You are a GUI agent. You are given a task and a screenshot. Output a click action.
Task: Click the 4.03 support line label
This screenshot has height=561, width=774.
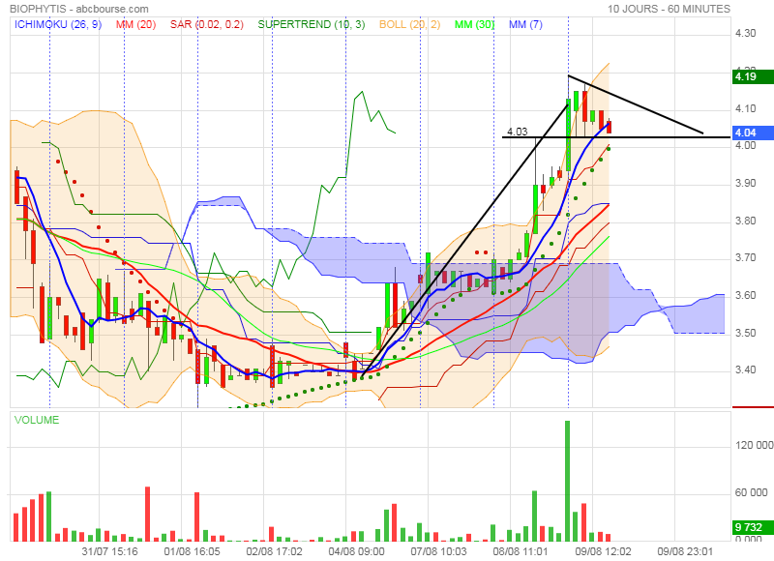[x=517, y=132]
